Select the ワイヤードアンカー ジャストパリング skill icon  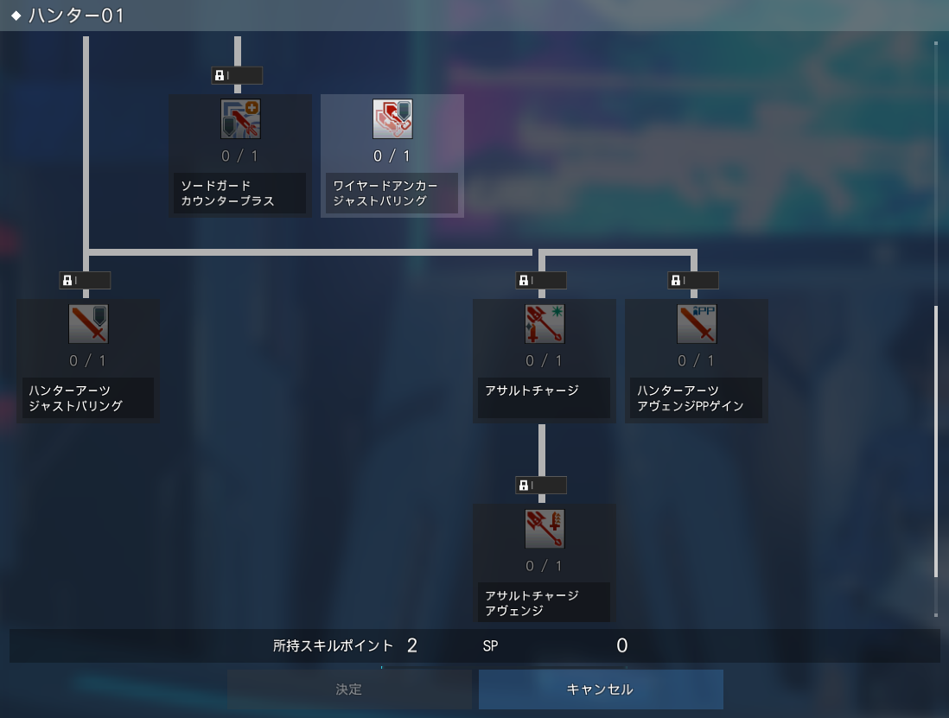click(392, 119)
